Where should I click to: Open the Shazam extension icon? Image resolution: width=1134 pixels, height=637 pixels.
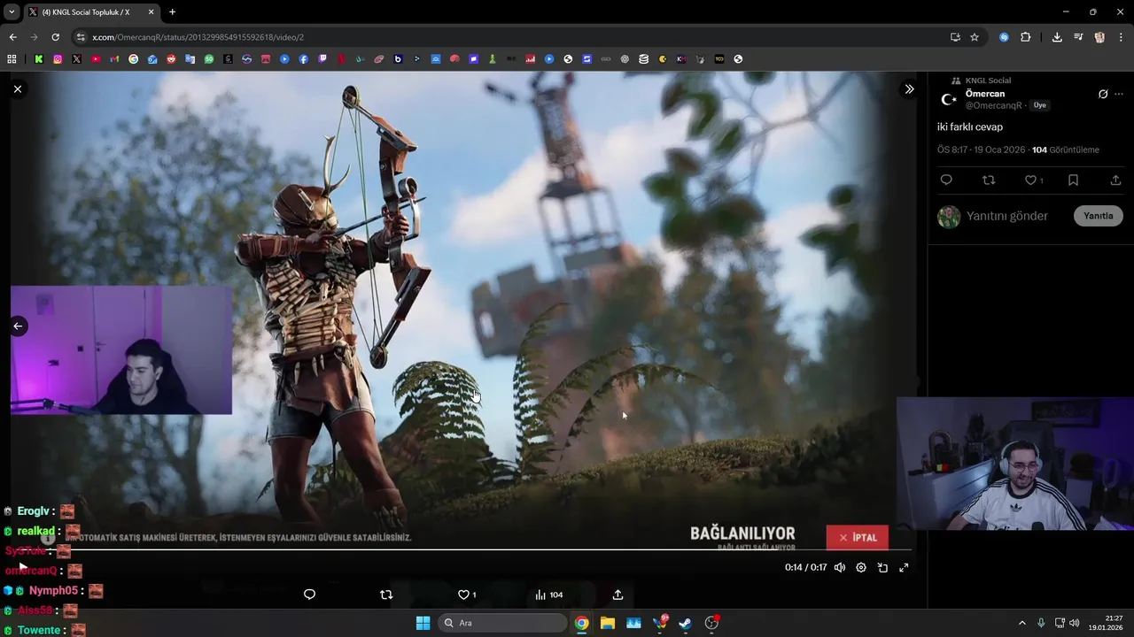(1004, 37)
